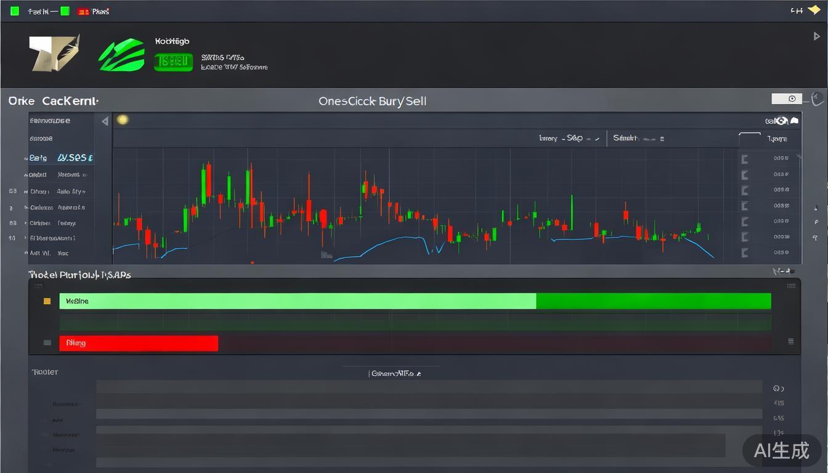Click the beige folded-paper logo icon

pos(54,53)
